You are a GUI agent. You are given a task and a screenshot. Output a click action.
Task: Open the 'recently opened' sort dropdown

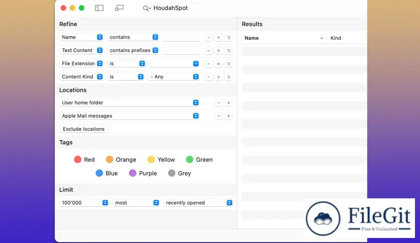click(x=198, y=203)
